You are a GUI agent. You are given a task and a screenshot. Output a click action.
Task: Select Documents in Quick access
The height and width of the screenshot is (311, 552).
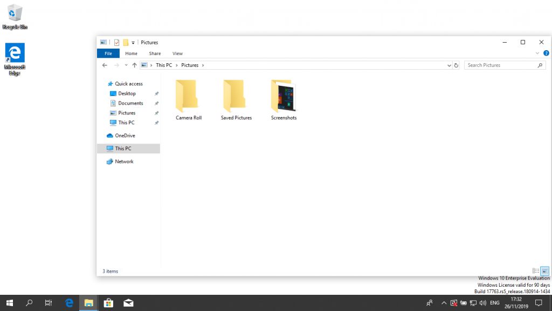point(130,103)
